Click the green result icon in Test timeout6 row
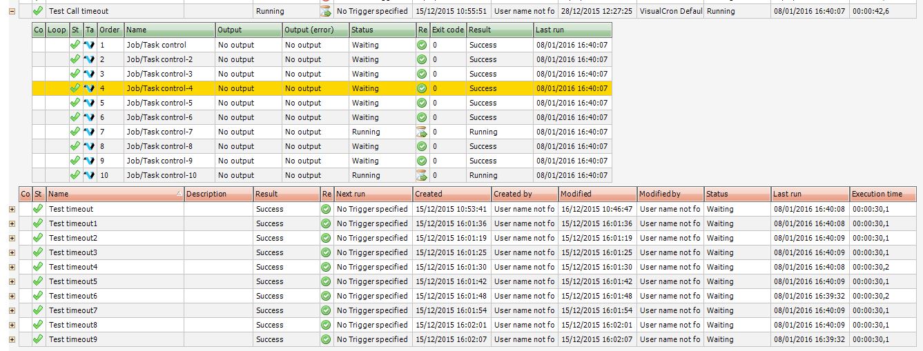 point(326,296)
